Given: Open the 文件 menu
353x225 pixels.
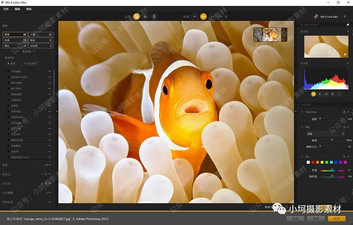Looking at the screenshot, I should [x=6, y=9].
